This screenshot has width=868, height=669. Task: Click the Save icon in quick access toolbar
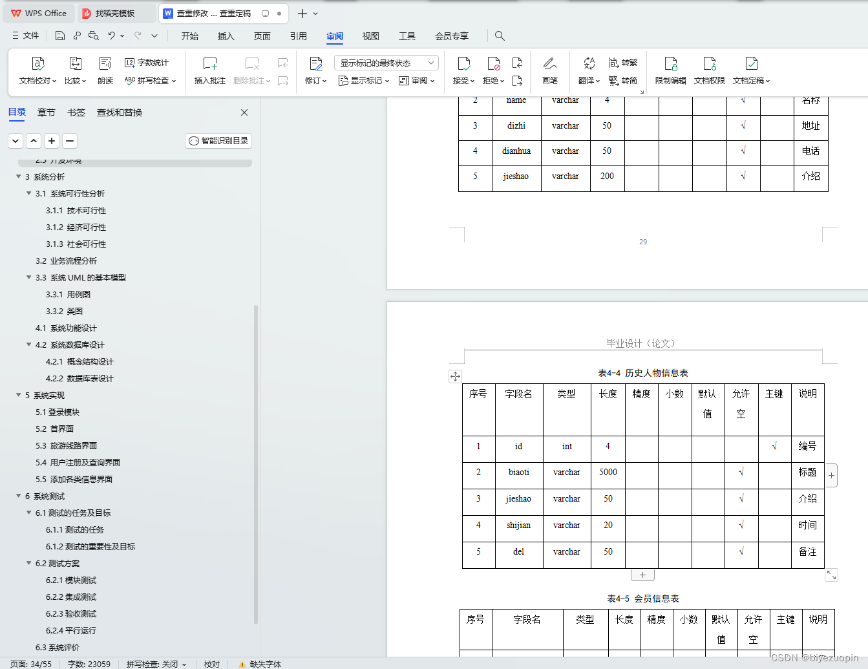60,36
